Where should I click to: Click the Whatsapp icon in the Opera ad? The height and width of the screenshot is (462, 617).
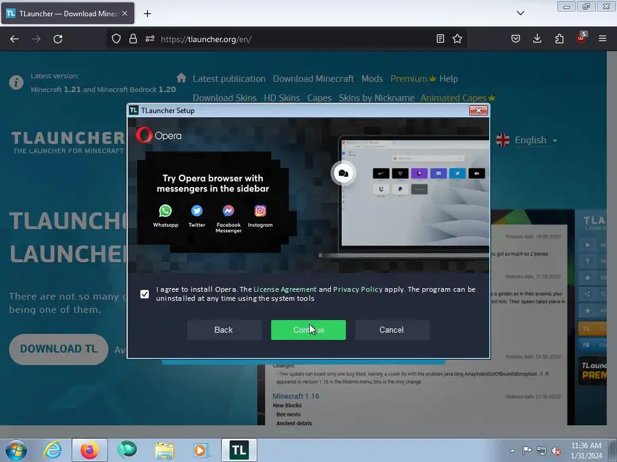click(x=165, y=211)
